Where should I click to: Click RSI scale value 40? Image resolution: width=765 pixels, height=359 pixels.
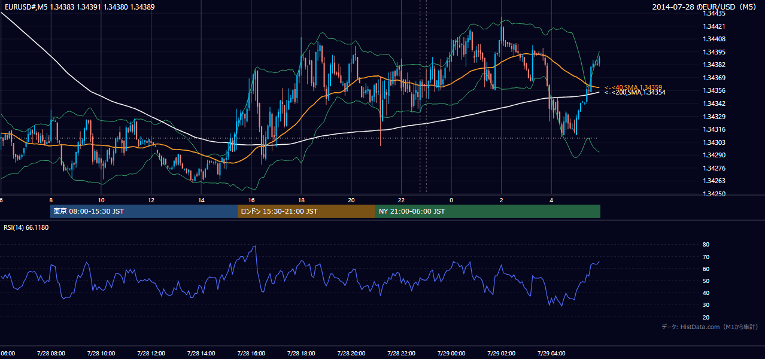pyautogui.click(x=706, y=293)
